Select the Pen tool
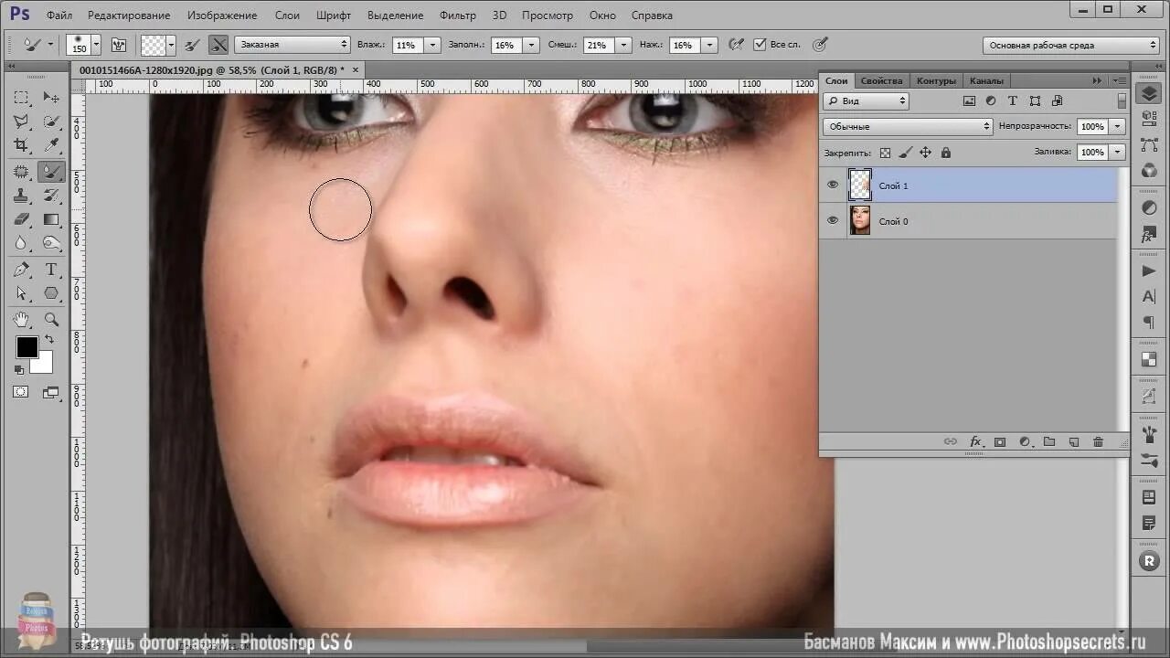Viewport: 1170px width, 658px height. point(21,270)
